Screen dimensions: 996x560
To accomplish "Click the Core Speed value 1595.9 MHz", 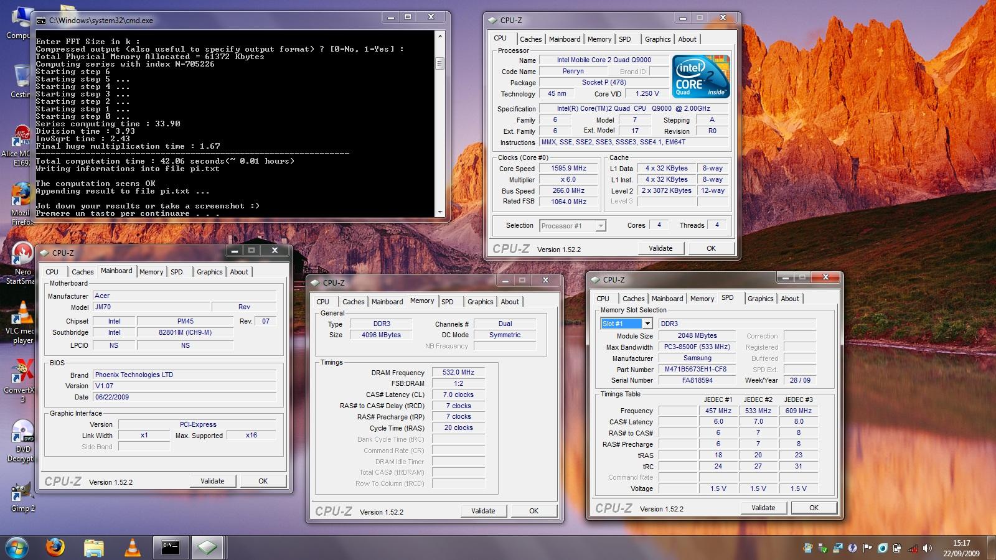I will [x=568, y=169].
